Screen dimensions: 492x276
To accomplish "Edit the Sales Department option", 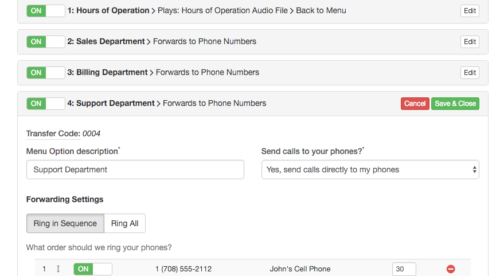I will 470,42.
